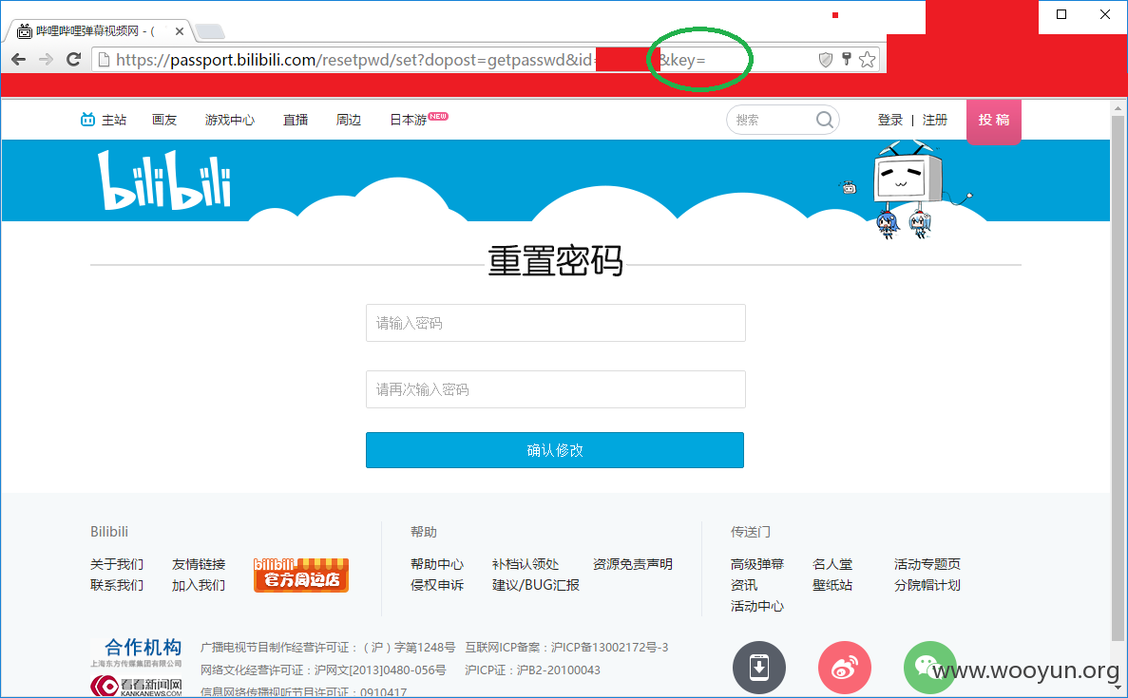Image resolution: width=1128 pixels, height=698 pixels.
Task: Click the browser back arrow
Action: tap(19, 60)
